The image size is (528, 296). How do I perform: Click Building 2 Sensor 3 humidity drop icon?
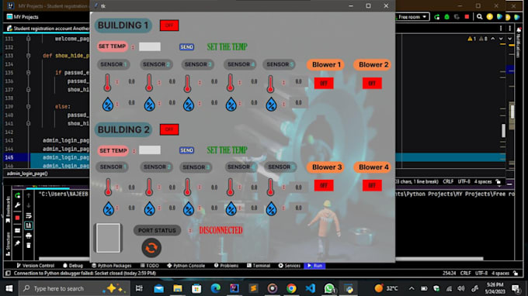(189, 208)
